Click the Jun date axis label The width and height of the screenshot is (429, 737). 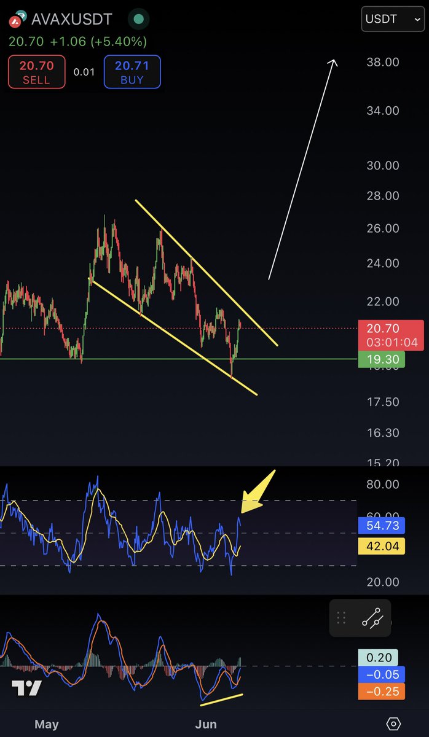click(206, 724)
